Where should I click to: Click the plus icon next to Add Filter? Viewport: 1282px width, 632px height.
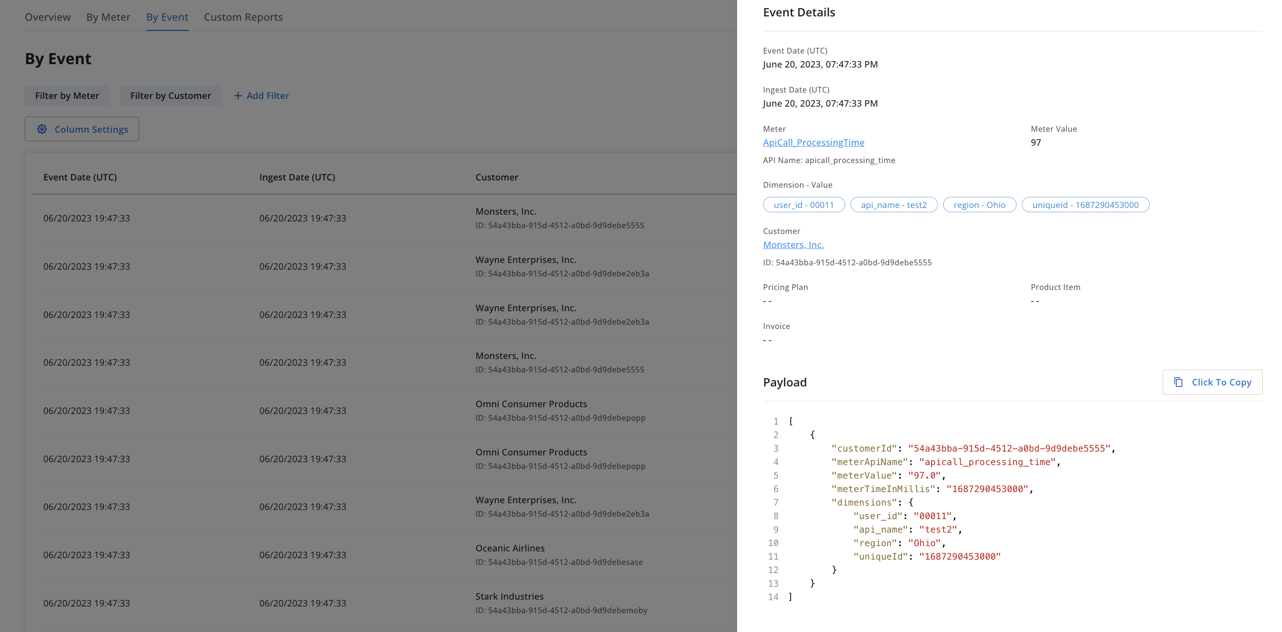(238, 96)
